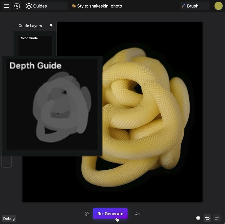Screen dimensions: 225x224
Task: Collapse the Guide Layers panel header
Action: pos(30,26)
